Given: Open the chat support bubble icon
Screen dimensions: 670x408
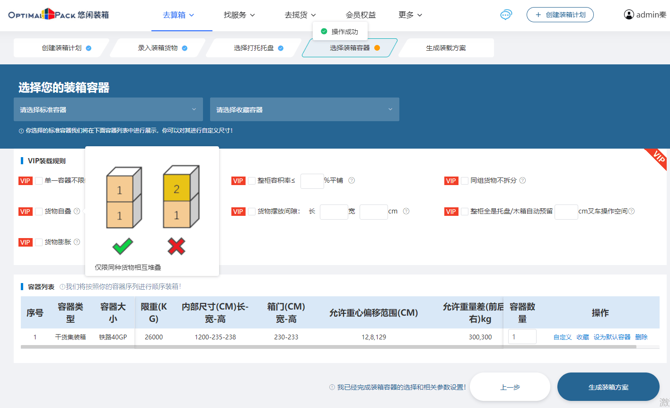Looking at the screenshot, I should [506, 15].
